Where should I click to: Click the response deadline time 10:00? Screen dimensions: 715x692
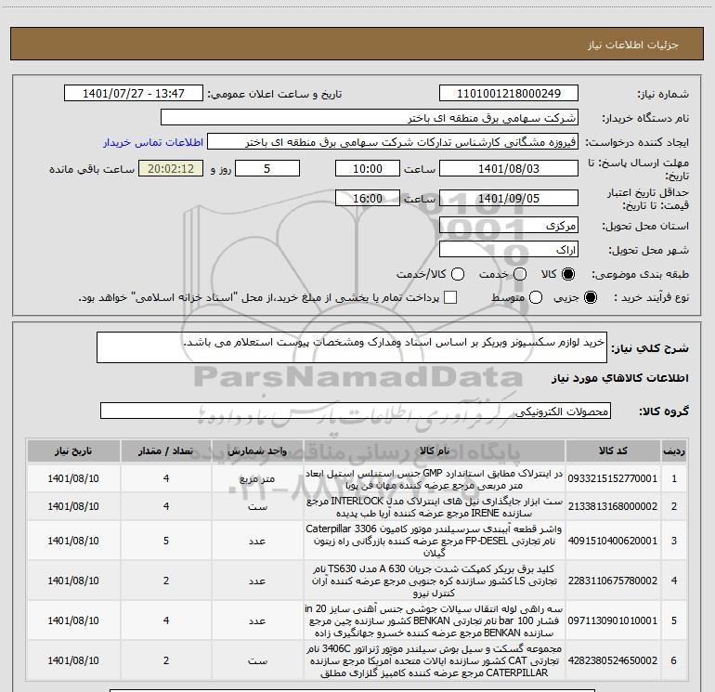(x=368, y=168)
